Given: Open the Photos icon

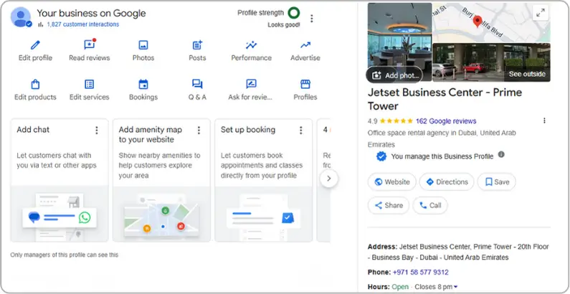Looking at the screenshot, I should point(143,45).
